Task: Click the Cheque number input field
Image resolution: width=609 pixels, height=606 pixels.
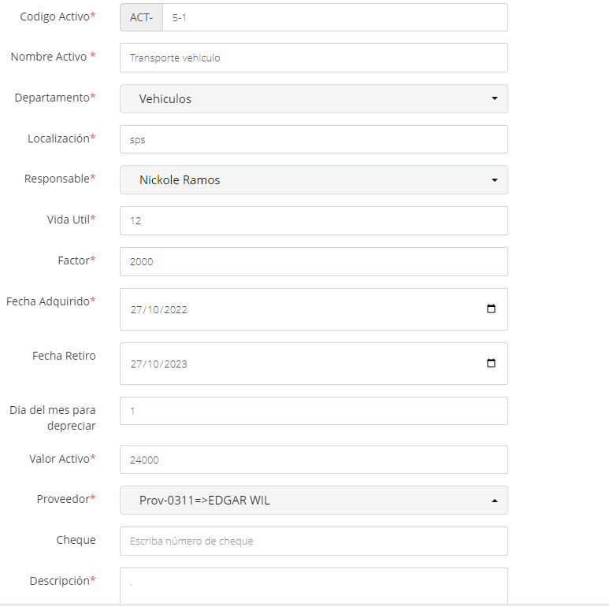Action: [x=314, y=541]
